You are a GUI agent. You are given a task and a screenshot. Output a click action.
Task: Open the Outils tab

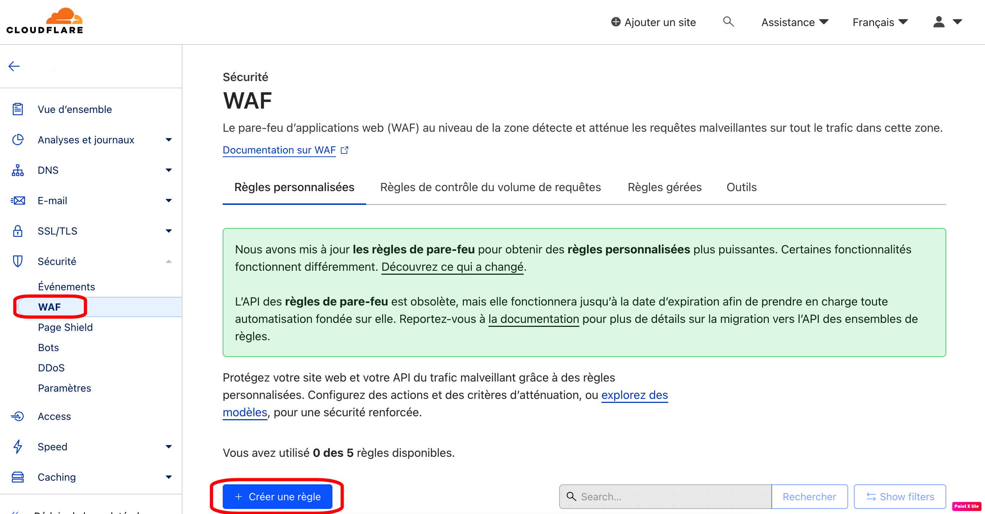coord(741,187)
